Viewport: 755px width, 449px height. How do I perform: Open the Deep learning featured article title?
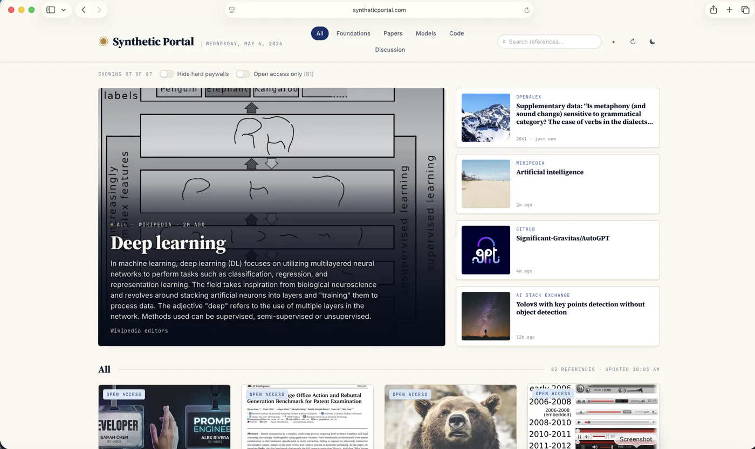(x=168, y=243)
